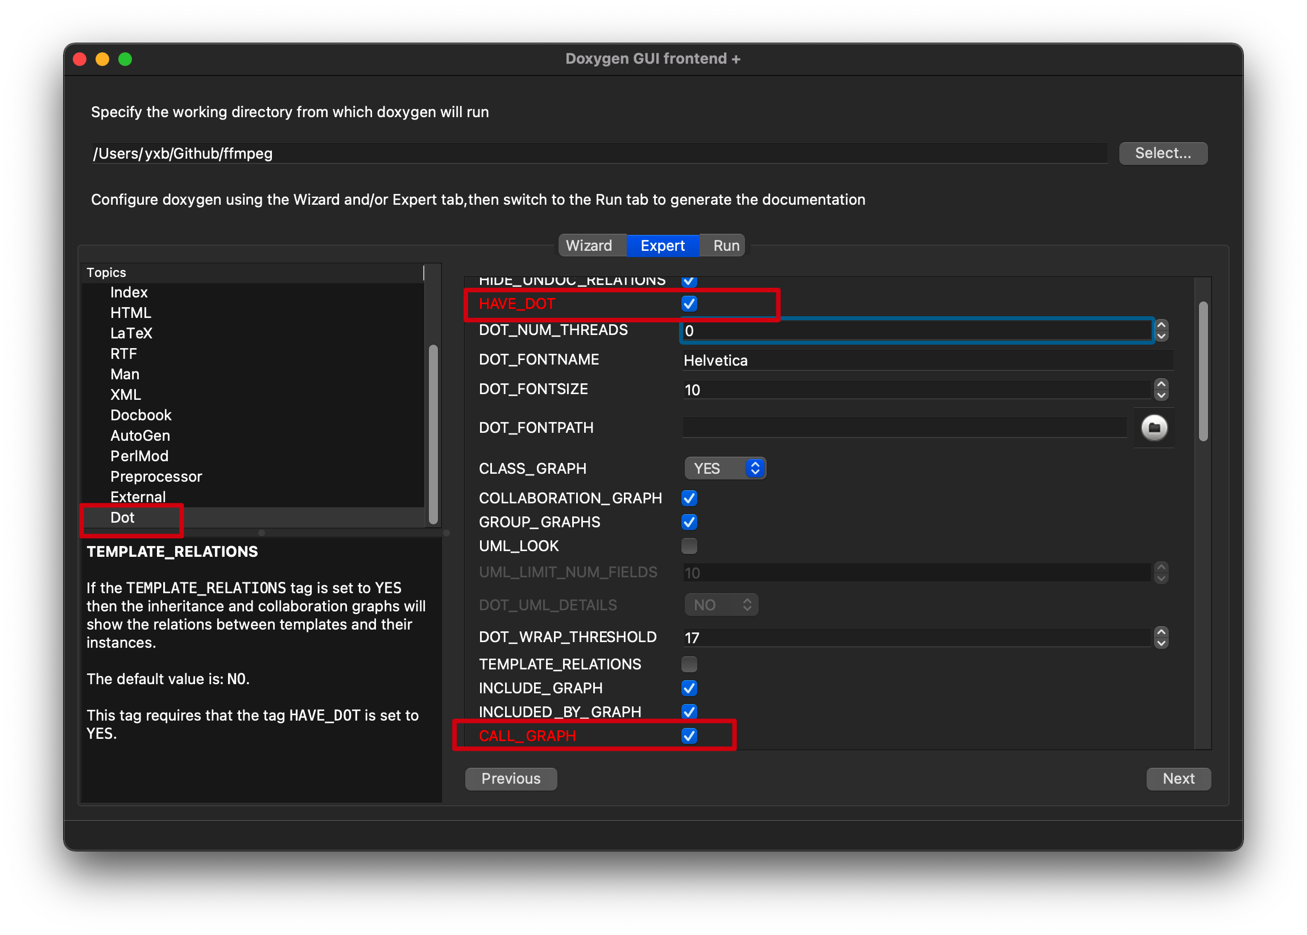This screenshot has height=935, width=1307.
Task: Select the External topic
Action: click(138, 497)
